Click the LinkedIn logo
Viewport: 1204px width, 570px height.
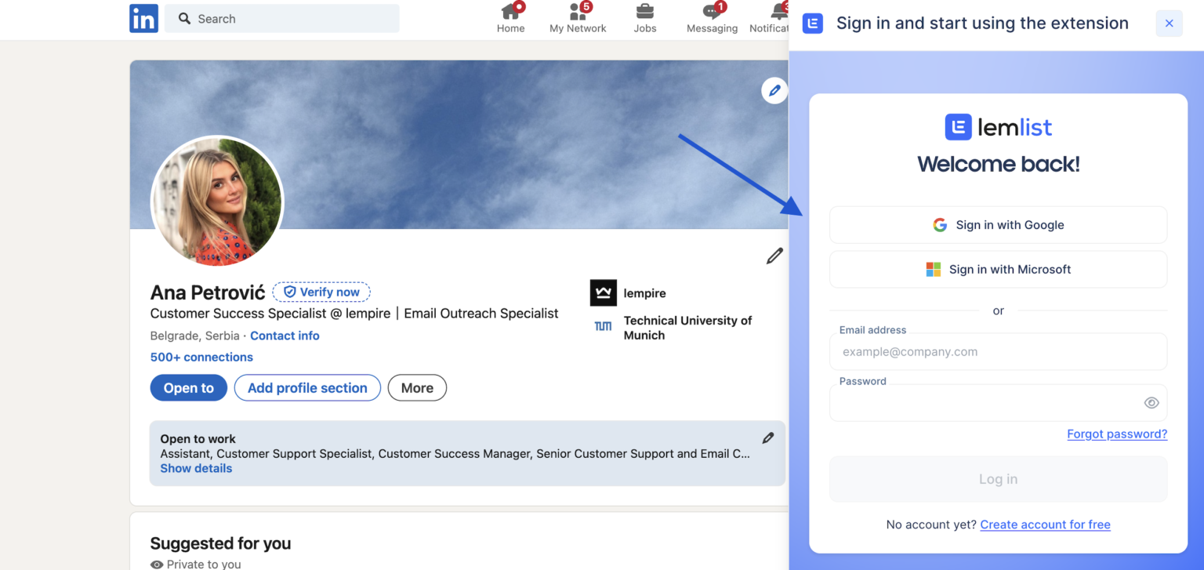pyautogui.click(x=143, y=18)
